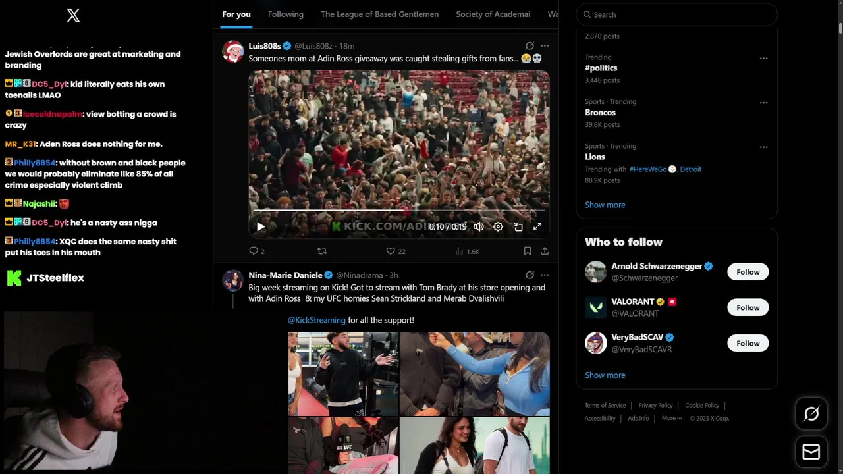Open more options for Broncos trend

coord(763,103)
